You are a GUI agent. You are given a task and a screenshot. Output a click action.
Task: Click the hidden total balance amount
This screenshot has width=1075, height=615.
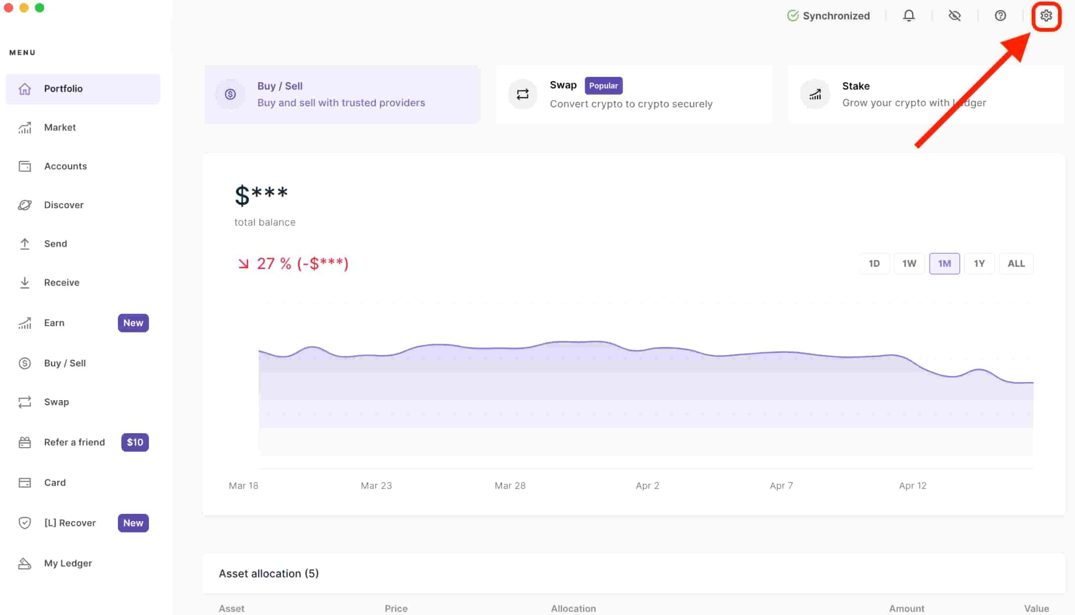tap(261, 195)
